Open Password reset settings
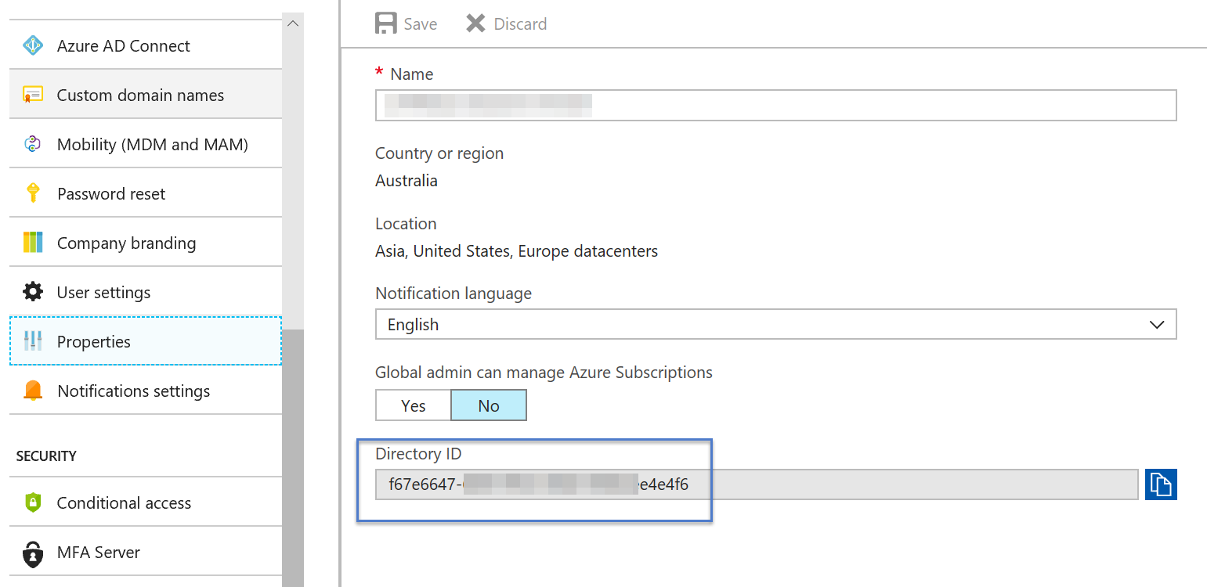This screenshot has height=587, width=1207. point(146,193)
